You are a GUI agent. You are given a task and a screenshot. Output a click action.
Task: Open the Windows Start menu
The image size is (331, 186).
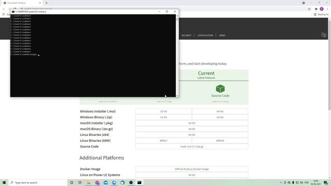(x=4, y=182)
